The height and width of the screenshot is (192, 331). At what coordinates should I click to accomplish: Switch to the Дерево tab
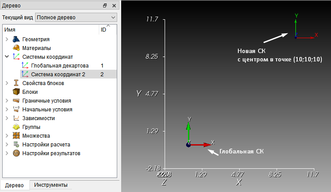[14, 185]
